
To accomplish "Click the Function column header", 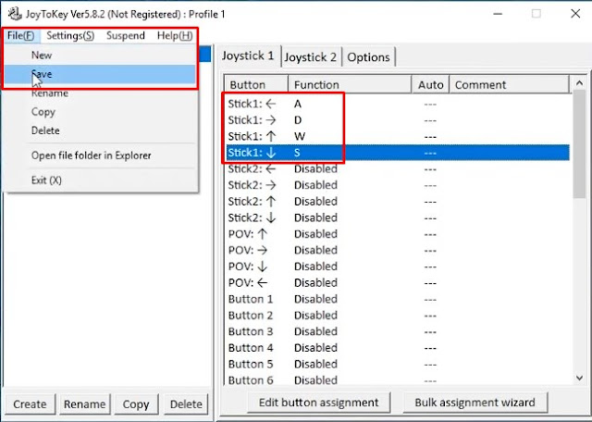I will (350, 84).
